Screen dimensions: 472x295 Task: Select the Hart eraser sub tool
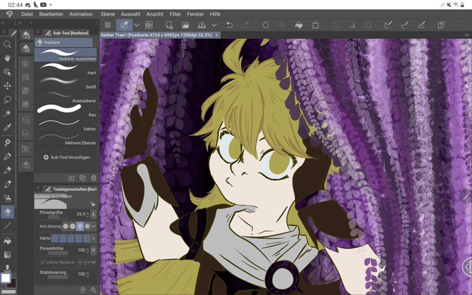pos(66,69)
